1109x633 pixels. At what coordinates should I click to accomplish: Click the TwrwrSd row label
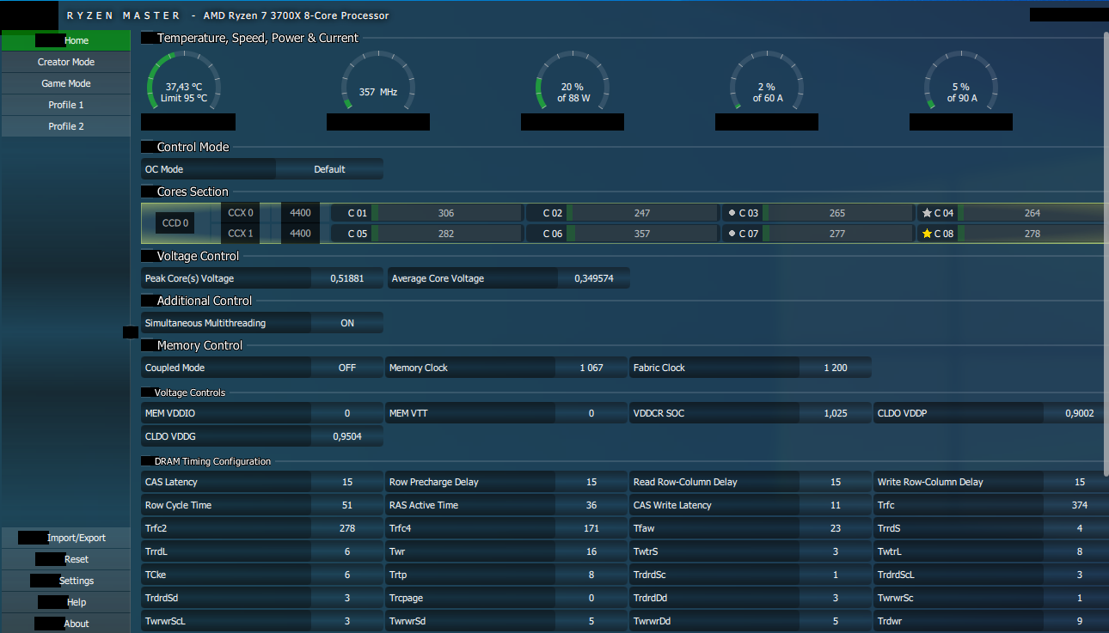pyautogui.click(x=407, y=621)
